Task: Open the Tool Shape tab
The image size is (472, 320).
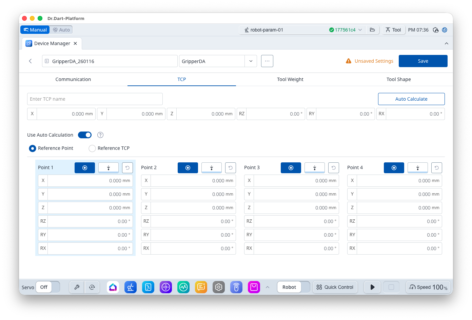Action: [x=399, y=79]
